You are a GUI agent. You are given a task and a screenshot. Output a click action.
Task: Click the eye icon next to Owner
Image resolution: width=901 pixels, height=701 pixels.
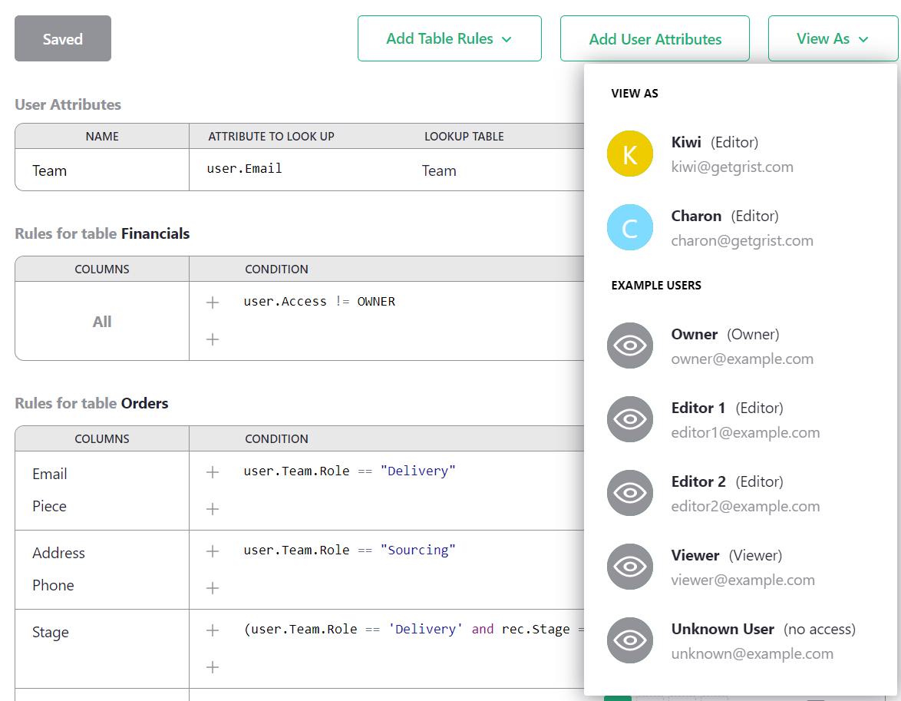629,346
